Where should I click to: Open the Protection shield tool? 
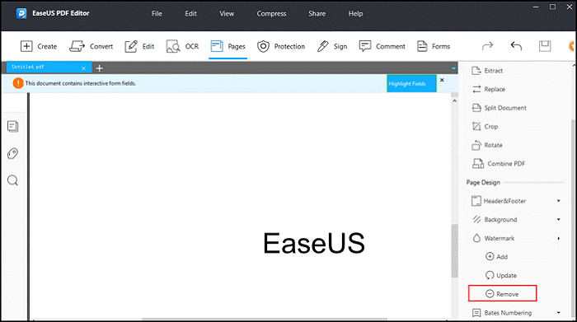point(281,46)
